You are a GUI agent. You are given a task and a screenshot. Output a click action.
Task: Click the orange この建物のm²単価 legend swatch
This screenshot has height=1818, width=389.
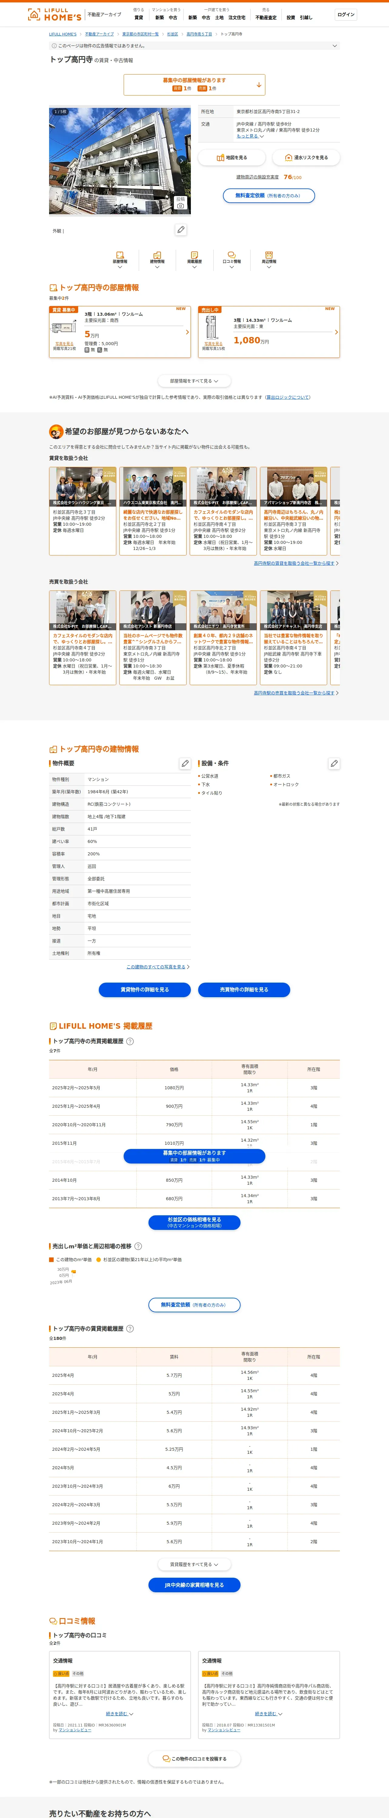(x=52, y=1260)
